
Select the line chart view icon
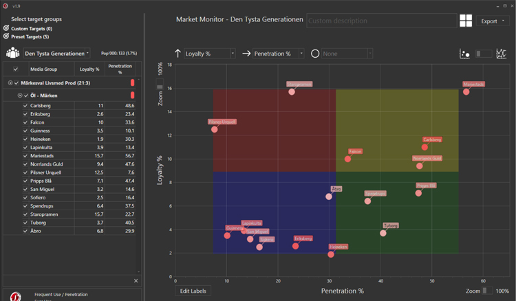pyautogui.click(x=502, y=54)
